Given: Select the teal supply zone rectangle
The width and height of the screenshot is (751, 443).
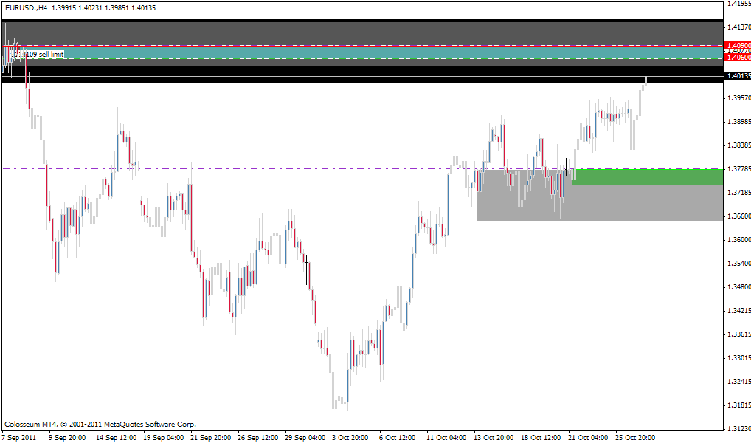Looking at the screenshot, I should click(x=373, y=52).
